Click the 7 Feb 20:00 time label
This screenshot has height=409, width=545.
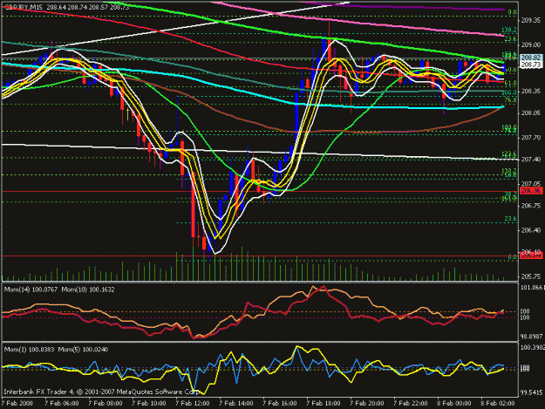367,403
